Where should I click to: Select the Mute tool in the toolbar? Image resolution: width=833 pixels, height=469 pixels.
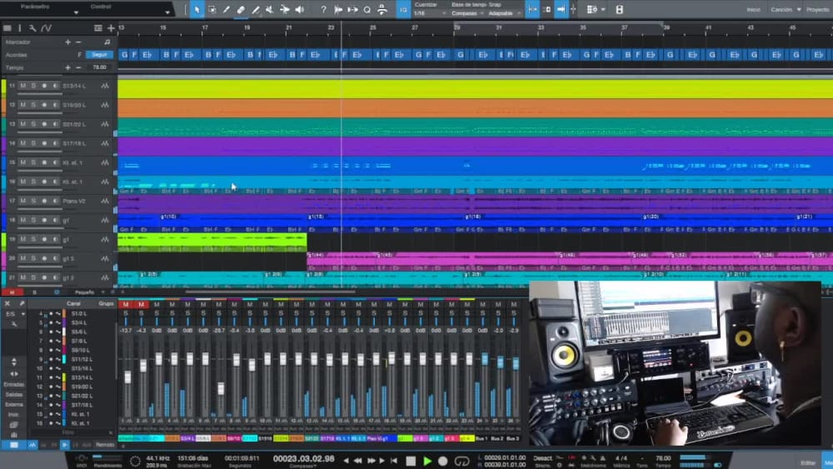270,9
